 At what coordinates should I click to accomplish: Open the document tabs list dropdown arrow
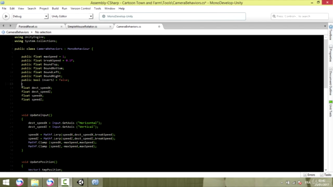pos(325,26)
